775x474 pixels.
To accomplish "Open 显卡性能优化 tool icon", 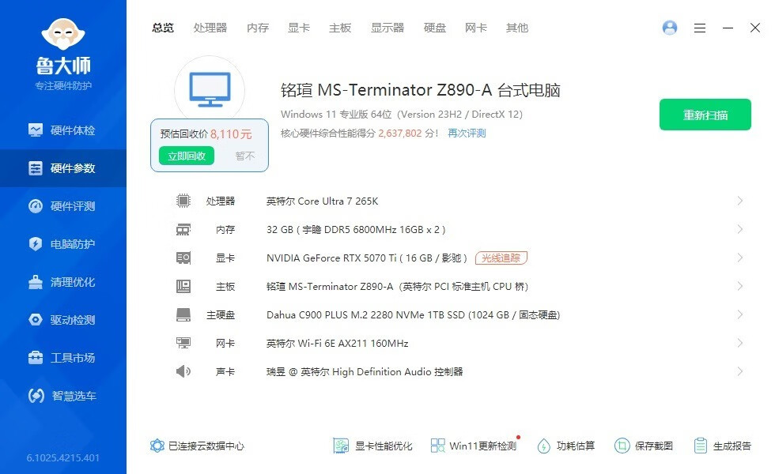I will [341, 446].
